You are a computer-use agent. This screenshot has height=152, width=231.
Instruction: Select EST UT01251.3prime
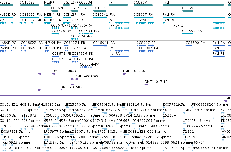click(197, 121)
